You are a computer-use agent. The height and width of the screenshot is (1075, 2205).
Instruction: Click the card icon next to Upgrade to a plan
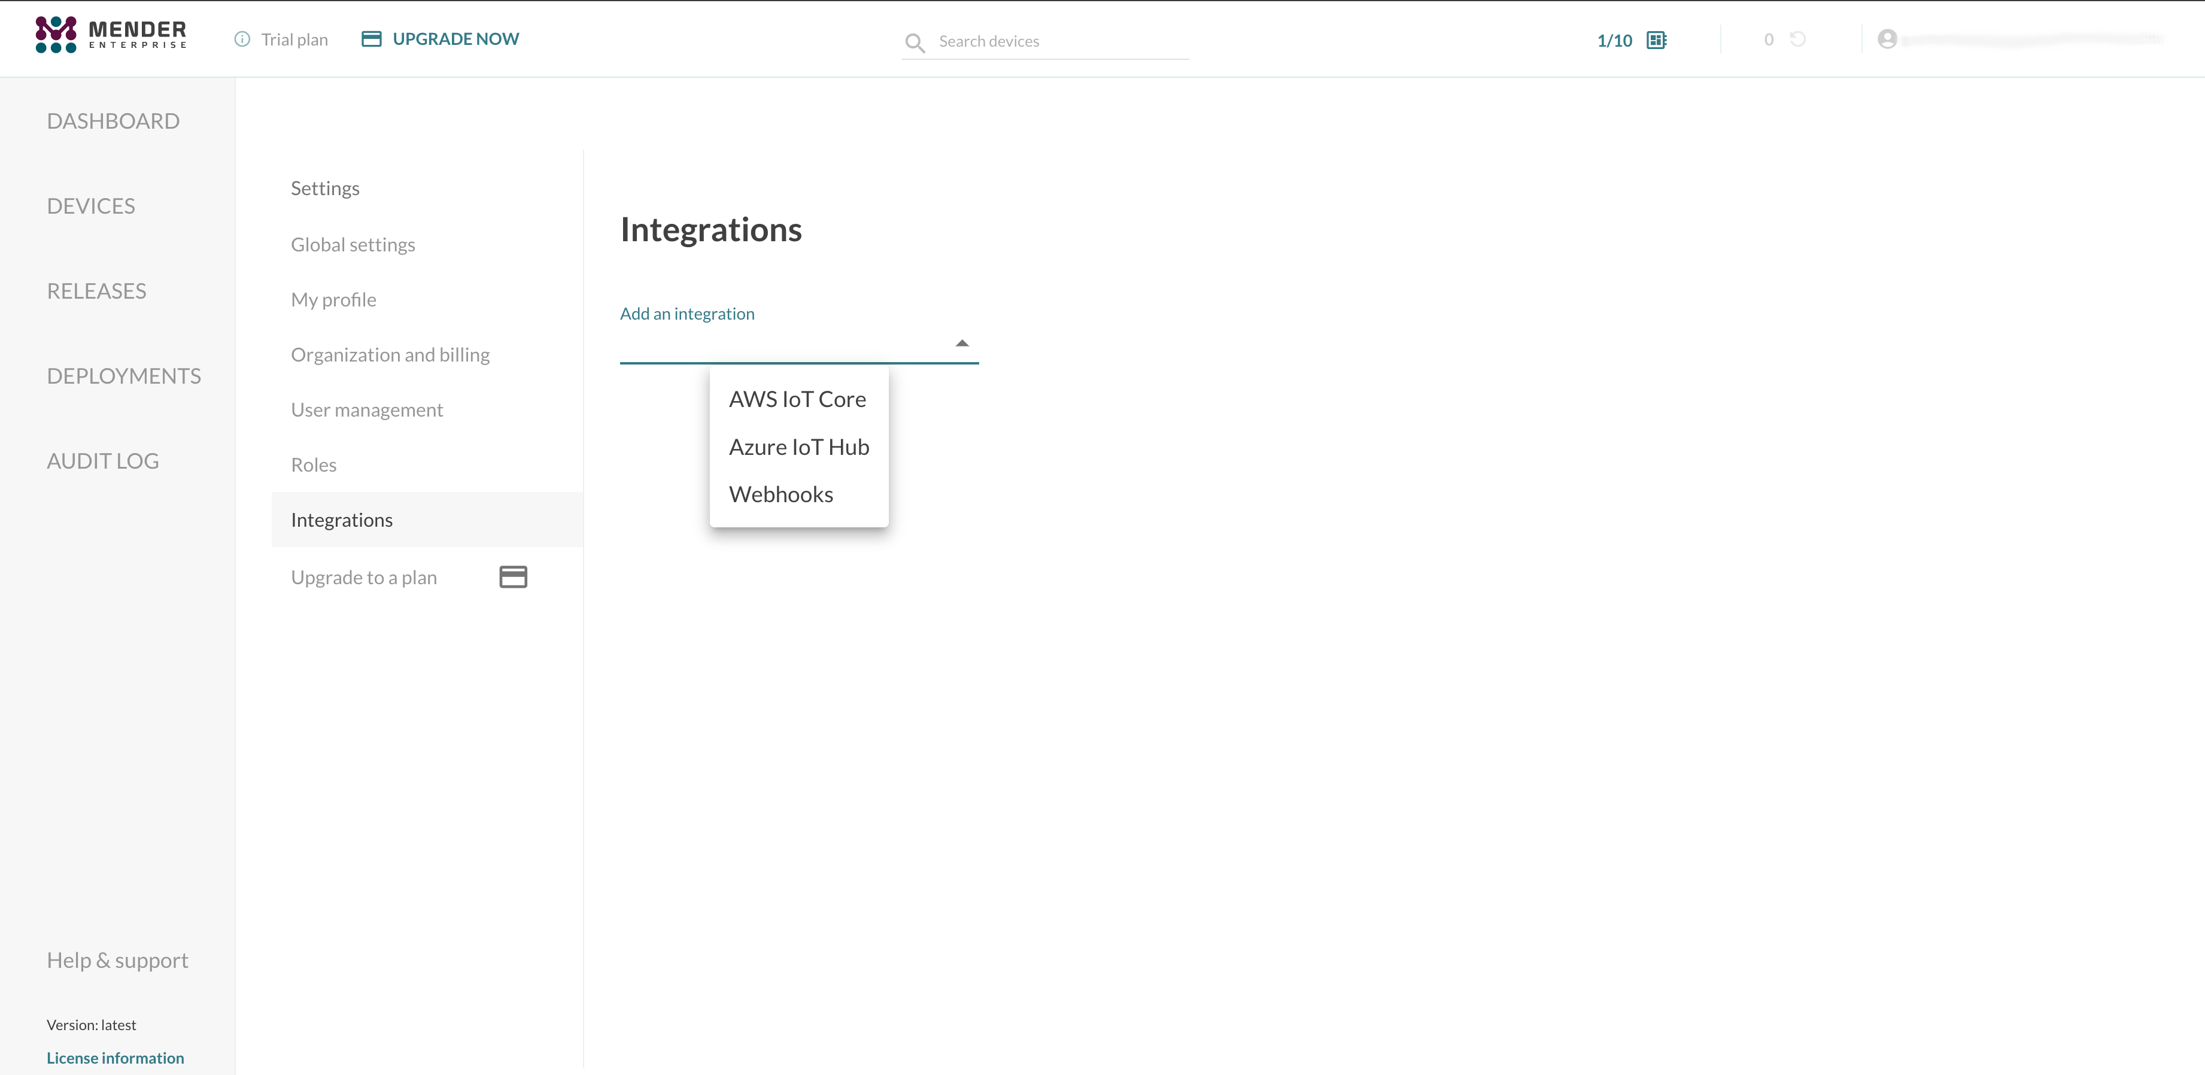click(x=513, y=577)
